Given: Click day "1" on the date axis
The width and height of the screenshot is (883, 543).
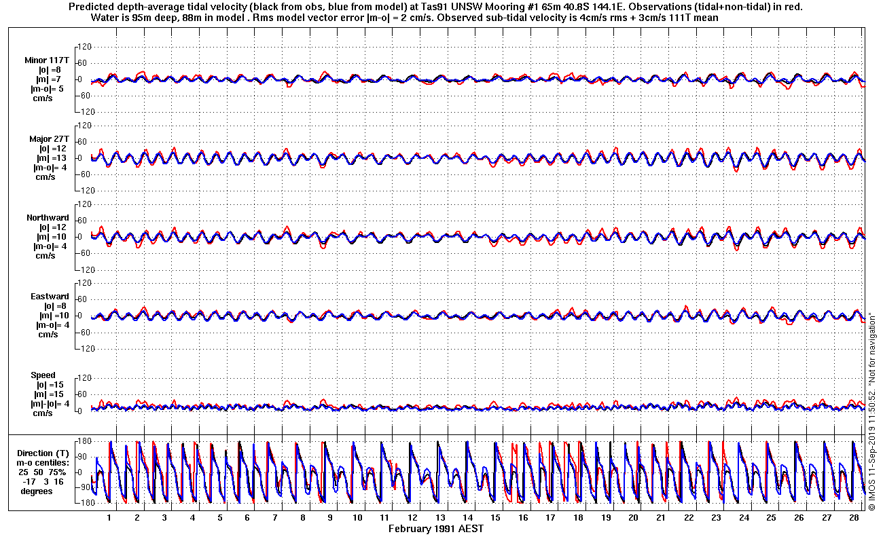Looking at the screenshot, I should point(109,517).
